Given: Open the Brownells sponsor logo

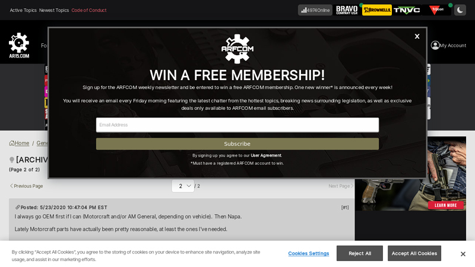Looking at the screenshot, I should [x=377, y=10].
